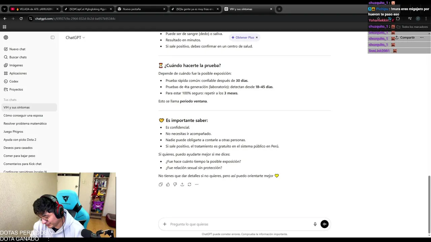Switch to the la gente ya es muy frias tab
This screenshot has height=242, width=431.
coord(195,9)
